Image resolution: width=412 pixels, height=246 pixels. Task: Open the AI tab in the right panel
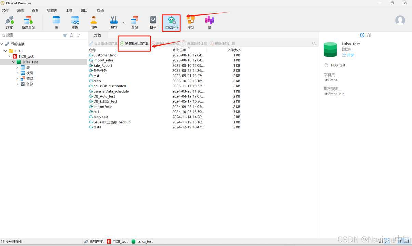[x=369, y=35]
